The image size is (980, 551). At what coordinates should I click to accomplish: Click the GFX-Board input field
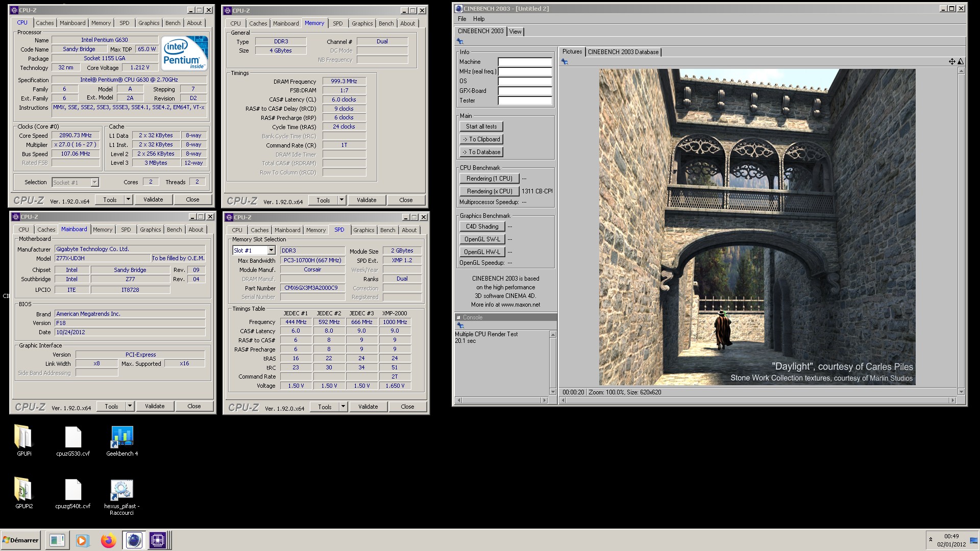point(525,91)
